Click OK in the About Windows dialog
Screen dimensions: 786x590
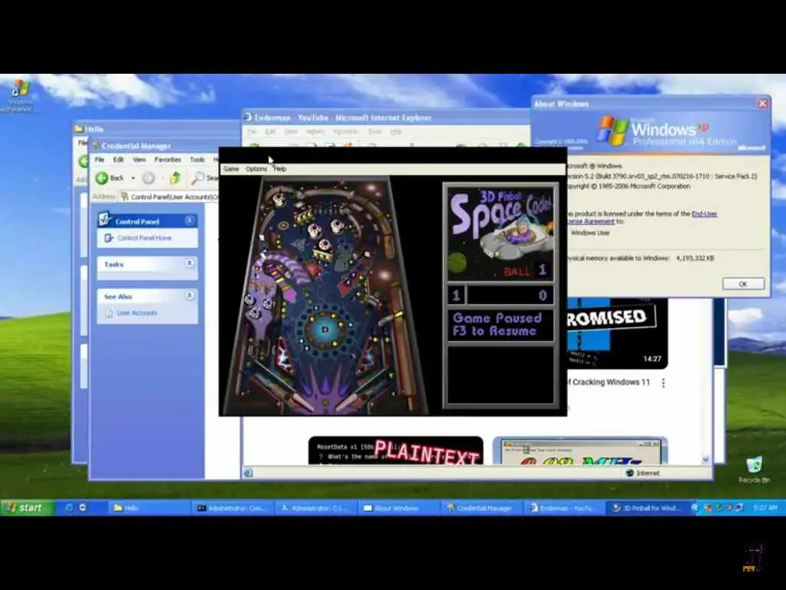click(x=743, y=283)
